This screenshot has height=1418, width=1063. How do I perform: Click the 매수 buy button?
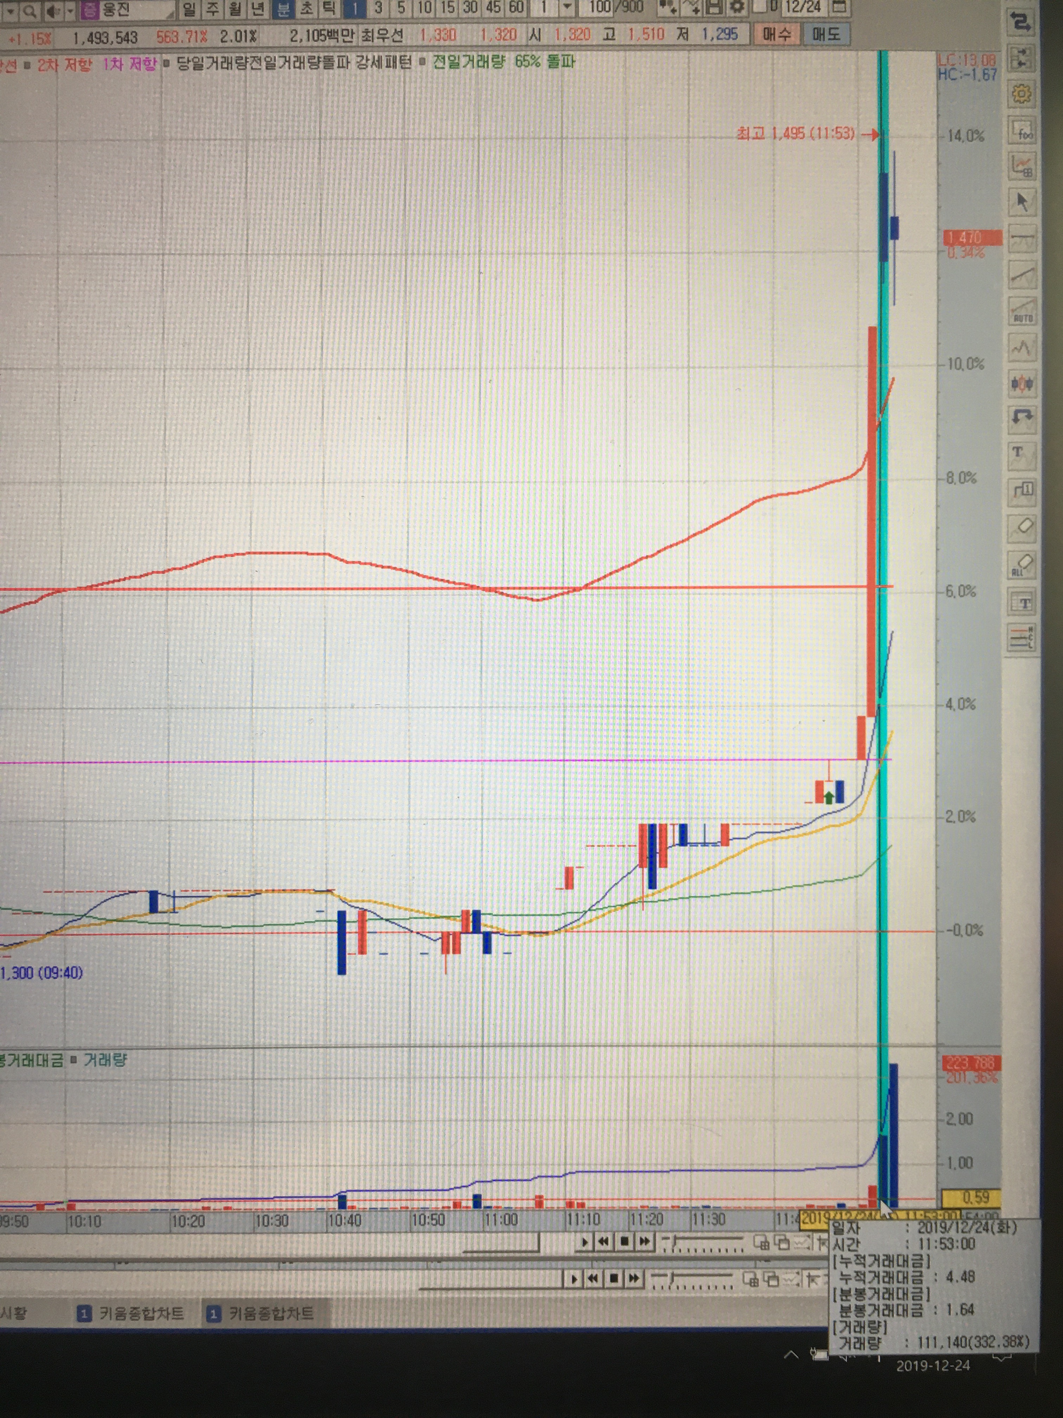point(777,34)
